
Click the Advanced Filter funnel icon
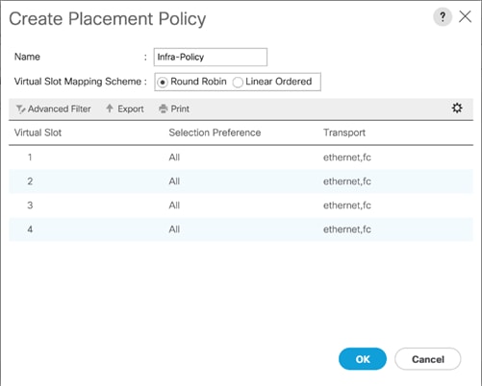tap(20, 109)
